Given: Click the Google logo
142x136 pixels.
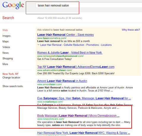Looking at the screenshot, I should click(13, 5).
